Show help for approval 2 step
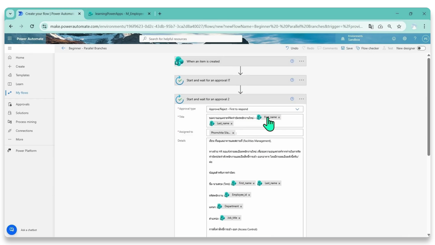The image size is (435, 245). click(x=292, y=99)
